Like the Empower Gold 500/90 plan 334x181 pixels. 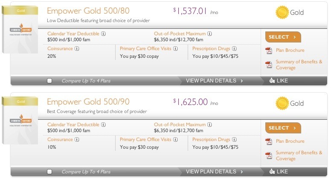(x=279, y=172)
